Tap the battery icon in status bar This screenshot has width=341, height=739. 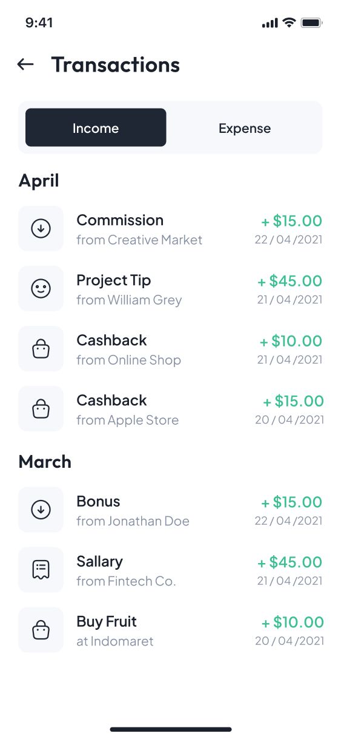pyautogui.click(x=312, y=23)
